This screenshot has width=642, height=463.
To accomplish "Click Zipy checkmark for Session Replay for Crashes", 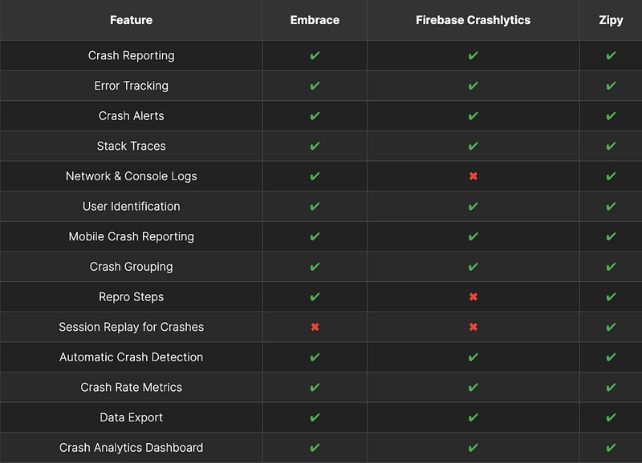I will [611, 327].
